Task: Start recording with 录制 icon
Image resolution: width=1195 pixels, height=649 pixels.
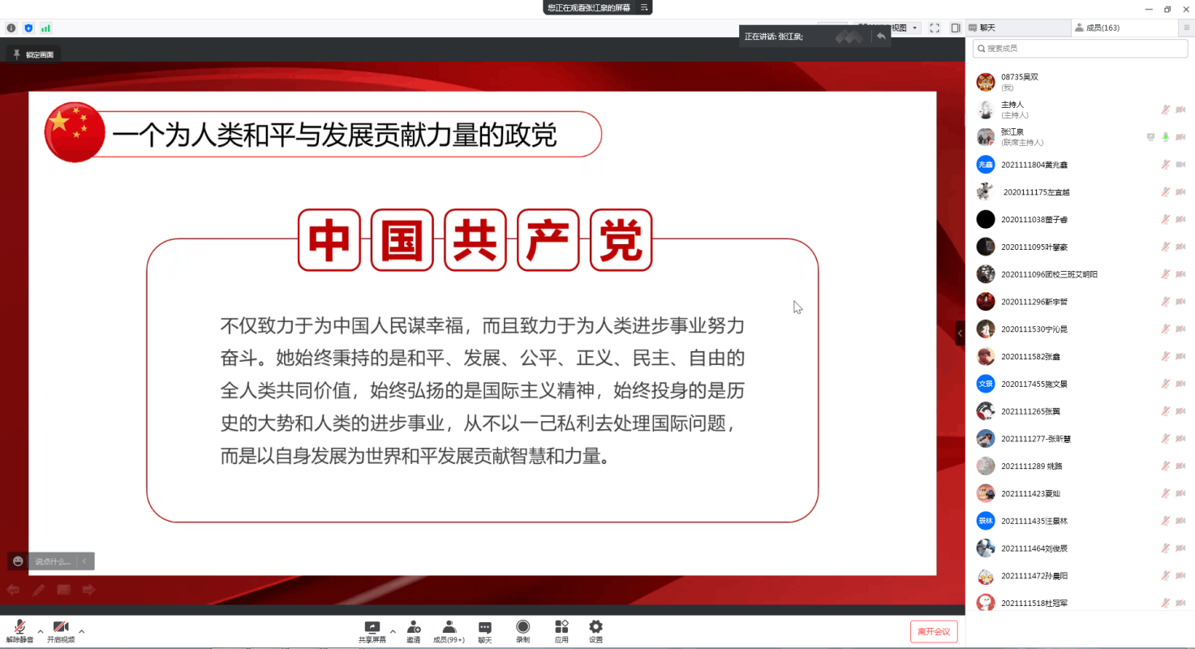Action: coord(523,628)
